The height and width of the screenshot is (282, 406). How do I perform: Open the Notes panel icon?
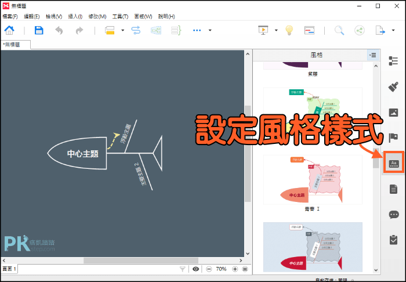click(x=393, y=189)
